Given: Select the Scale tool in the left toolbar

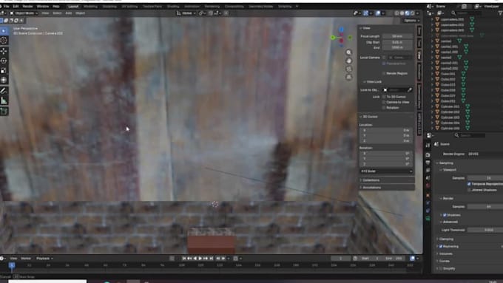Looking at the screenshot, I should 4,70.
